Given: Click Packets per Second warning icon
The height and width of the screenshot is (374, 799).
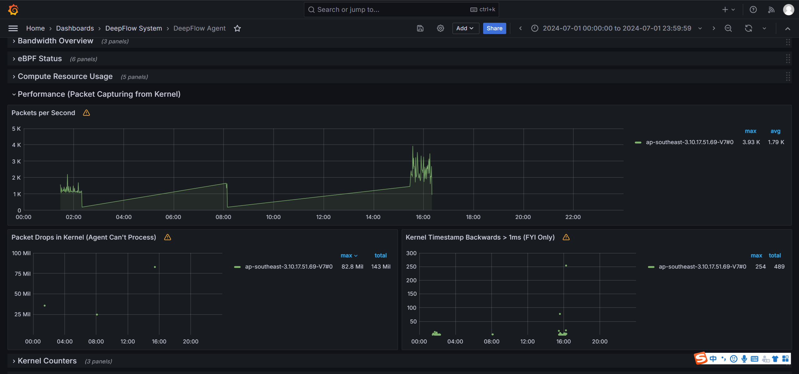Looking at the screenshot, I should point(86,113).
